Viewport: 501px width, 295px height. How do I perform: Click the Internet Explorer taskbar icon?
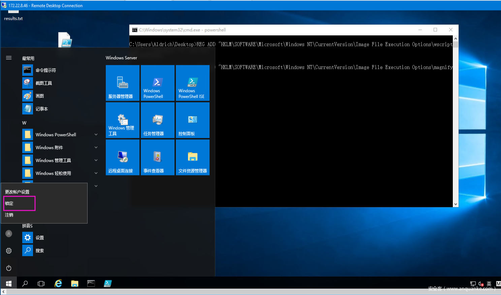pos(58,284)
